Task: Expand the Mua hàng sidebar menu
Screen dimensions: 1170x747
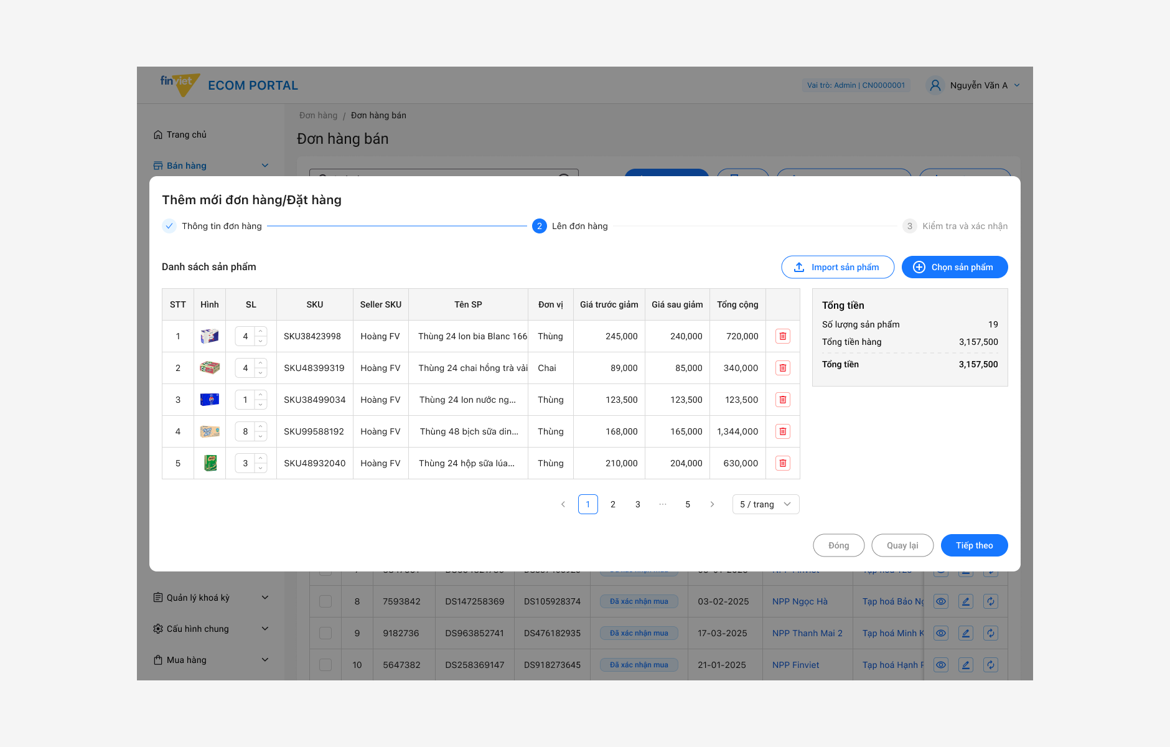Action: point(212,660)
